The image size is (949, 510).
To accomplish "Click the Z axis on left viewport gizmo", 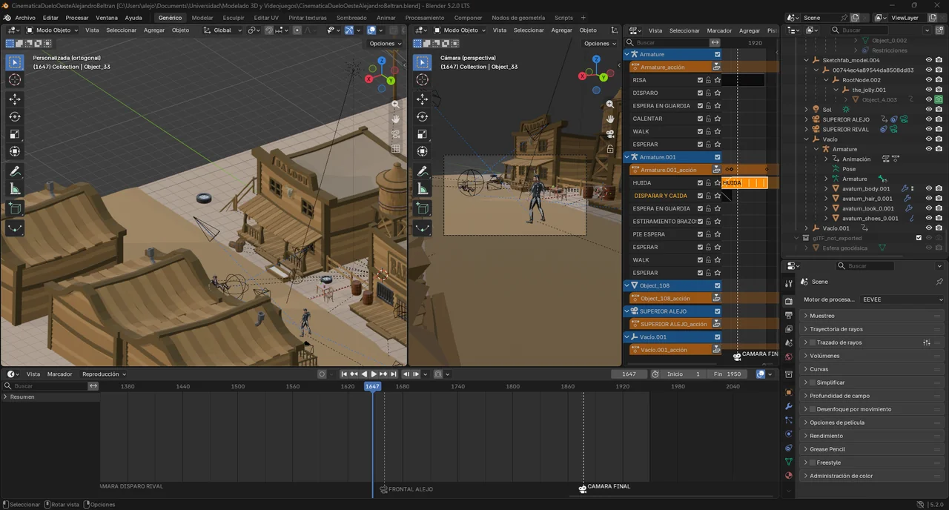I will tap(381, 61).
